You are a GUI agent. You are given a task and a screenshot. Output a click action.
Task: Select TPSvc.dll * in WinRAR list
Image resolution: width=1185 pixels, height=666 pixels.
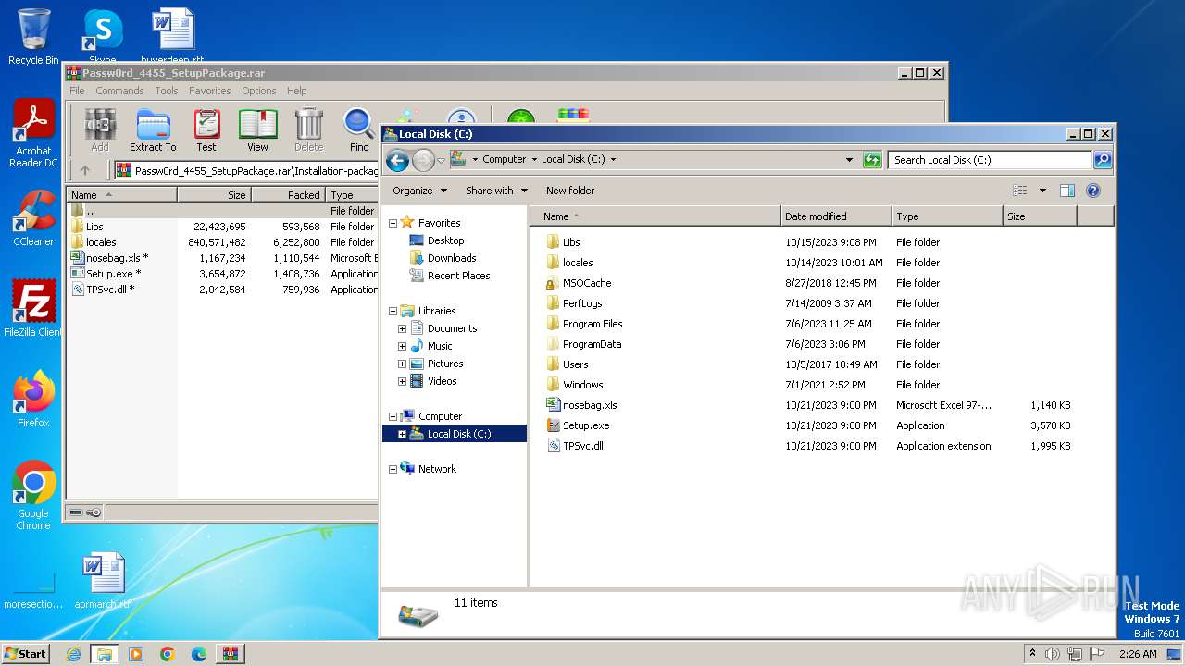point(110,290)
